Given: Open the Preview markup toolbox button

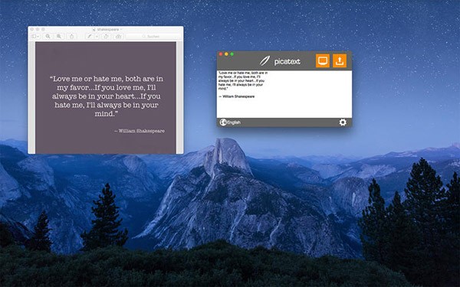Looking at the screenshot, I should (118, 36).
